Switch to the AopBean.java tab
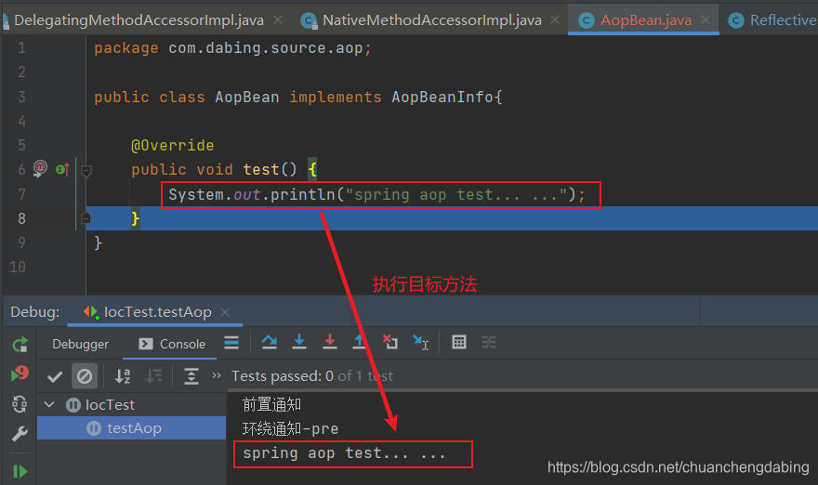This screenshot has height=485, width=818. tap(645, 20)
